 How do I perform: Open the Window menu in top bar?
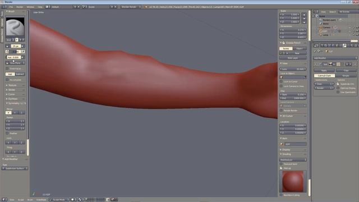pyautogui.click(x=30, y=7)
